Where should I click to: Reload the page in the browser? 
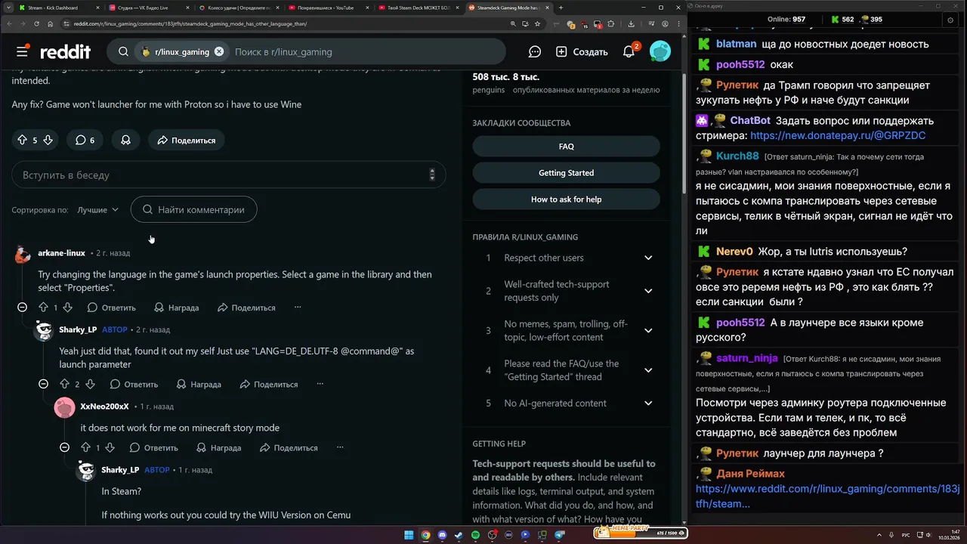(x=36, y=23)
